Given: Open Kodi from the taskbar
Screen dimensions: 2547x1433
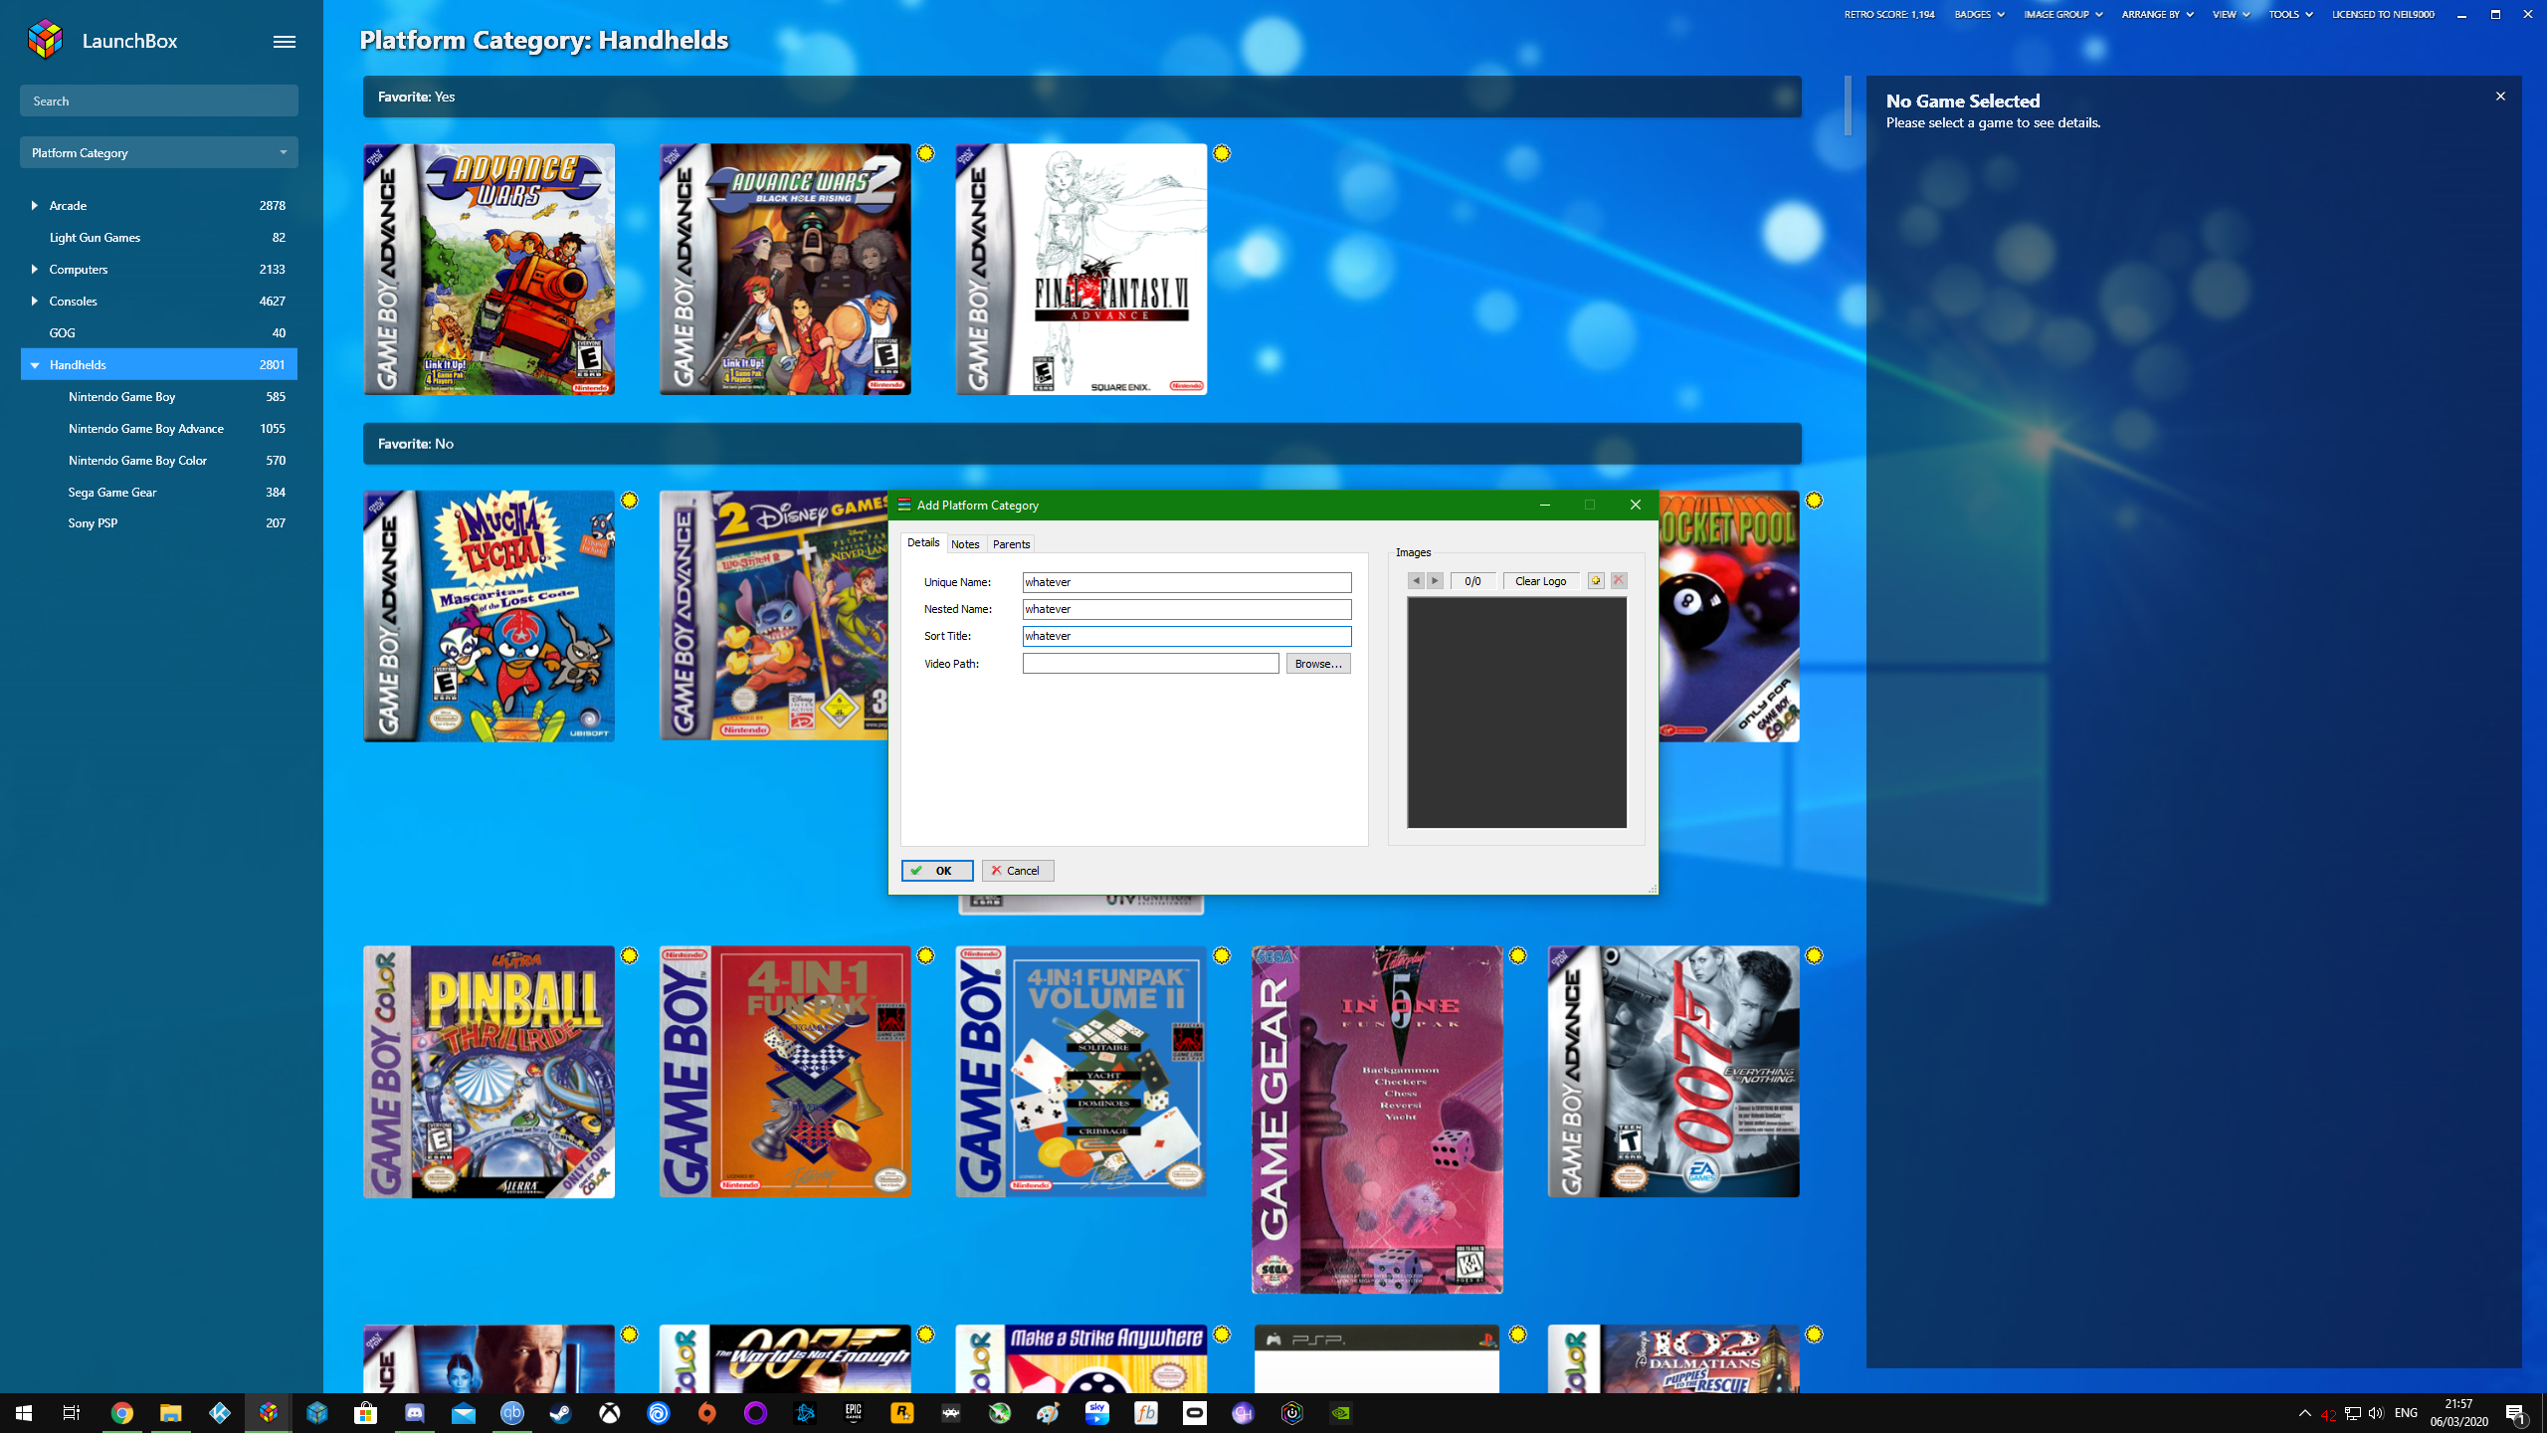Looking at the screenshot, I should [x=220, y=1413].
